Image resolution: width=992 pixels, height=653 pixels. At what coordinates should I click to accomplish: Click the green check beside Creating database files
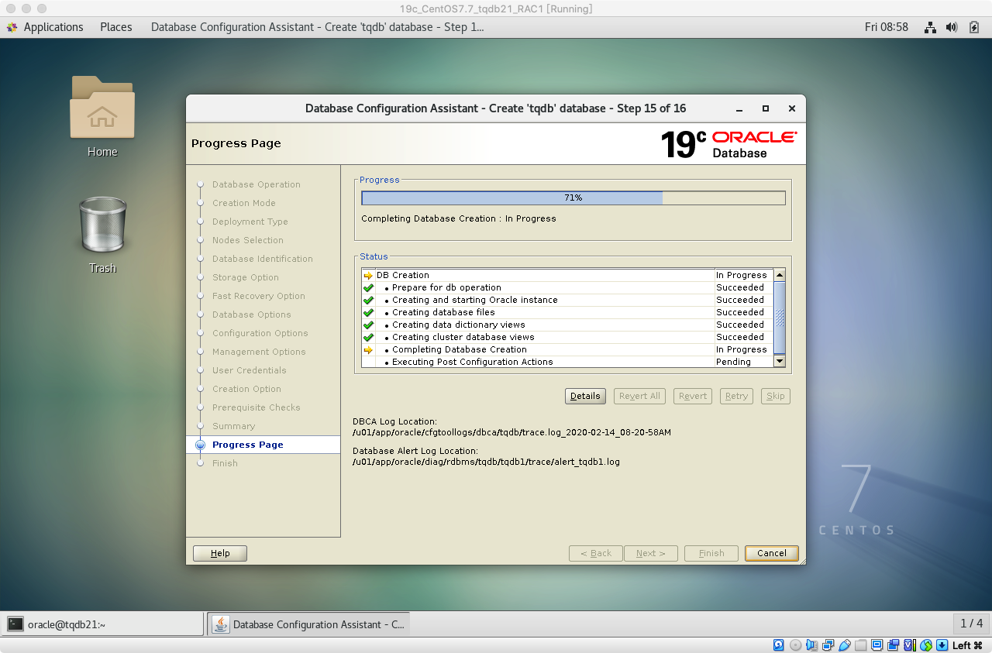[368, 312]
